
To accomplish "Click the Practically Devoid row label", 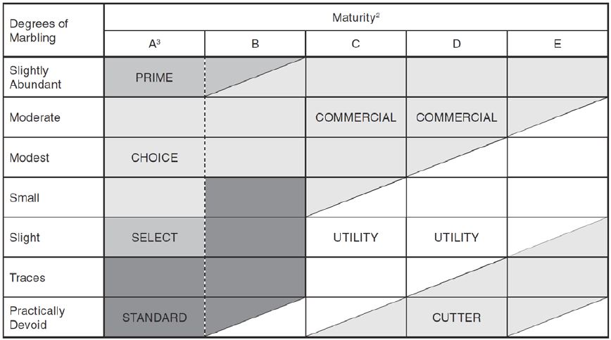I will [37, 317].
